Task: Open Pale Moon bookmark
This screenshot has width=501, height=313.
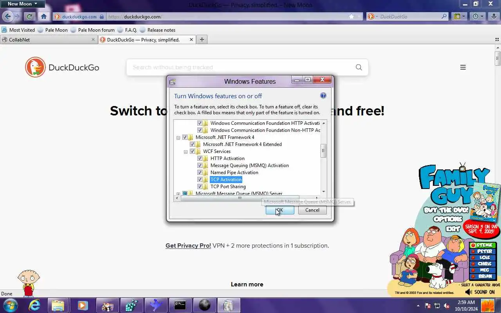Action: (x=52, y=30)
